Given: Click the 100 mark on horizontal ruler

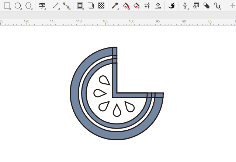Looking at the screenshot, I should tap(132, 21).
